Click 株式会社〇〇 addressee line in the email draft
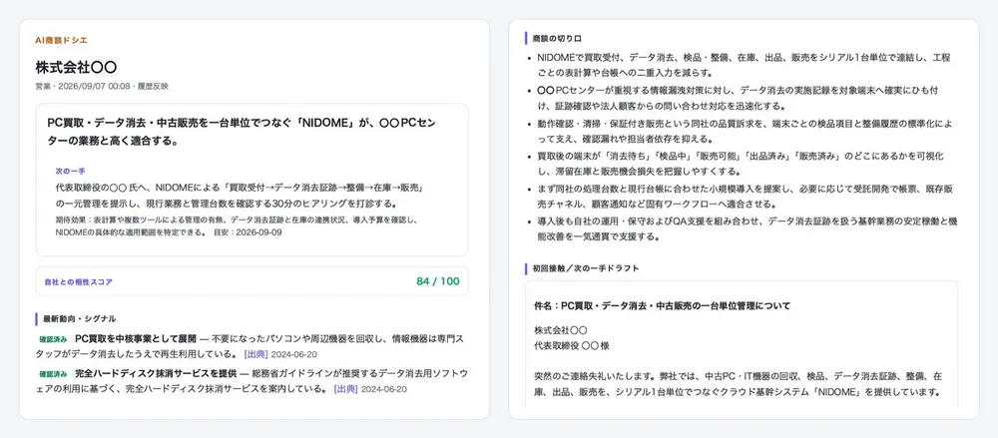Viewport: 998px width, 438px height. click(x=561, y=331)
